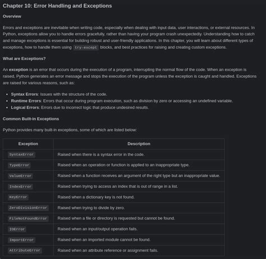The height and width of the screenshot is (259, 266).
Task: Click the ValueError code tag
Action: point(20,176)
